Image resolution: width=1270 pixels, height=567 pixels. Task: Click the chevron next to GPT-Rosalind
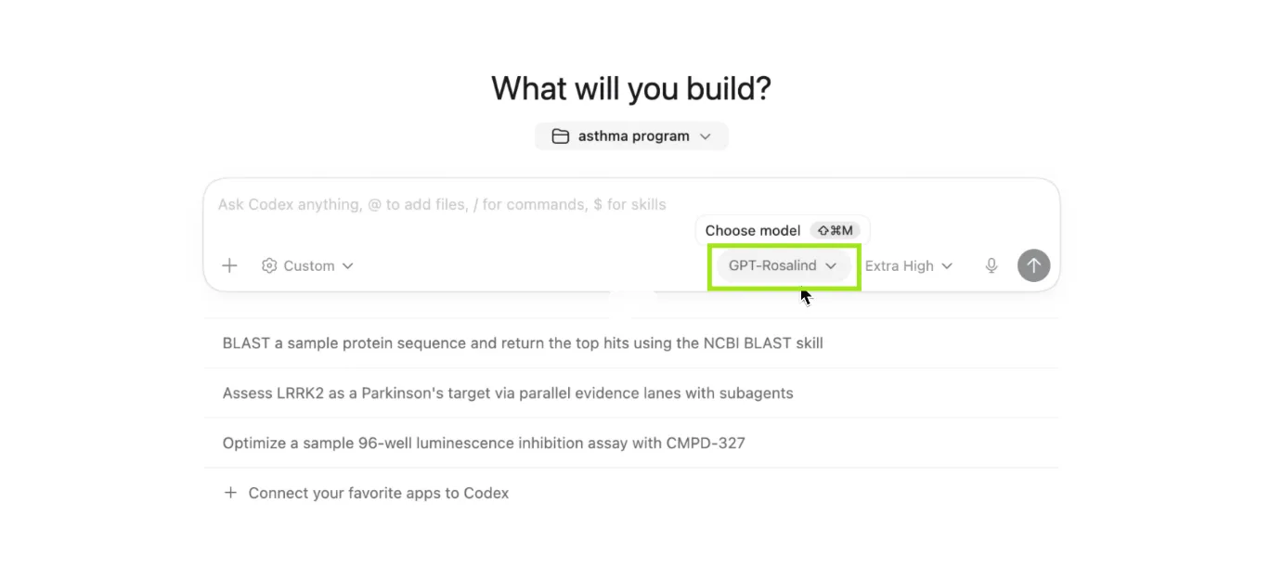tap(831, 265)
